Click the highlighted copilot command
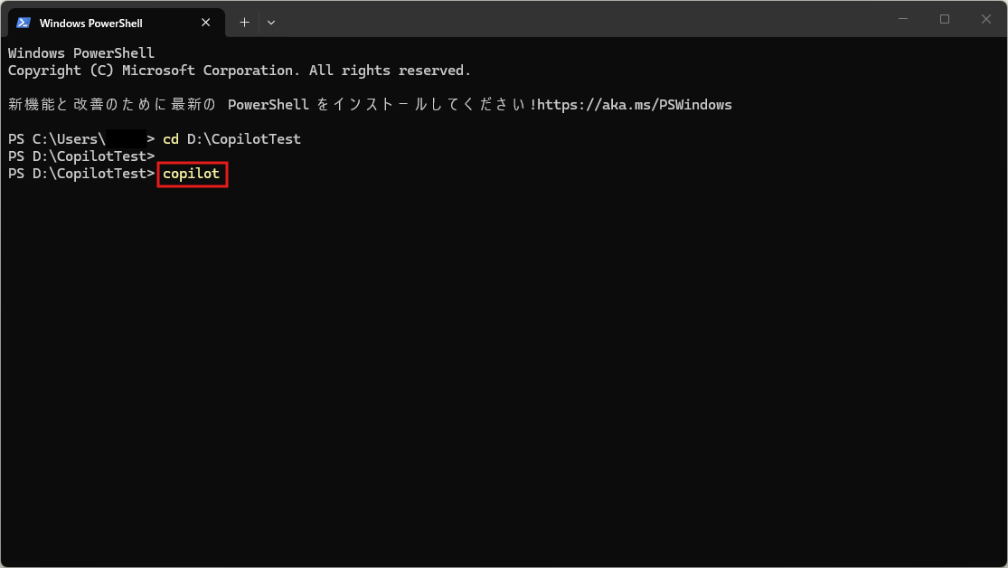The height and width of the screenshot is (568, 1008). coord(192,174)
